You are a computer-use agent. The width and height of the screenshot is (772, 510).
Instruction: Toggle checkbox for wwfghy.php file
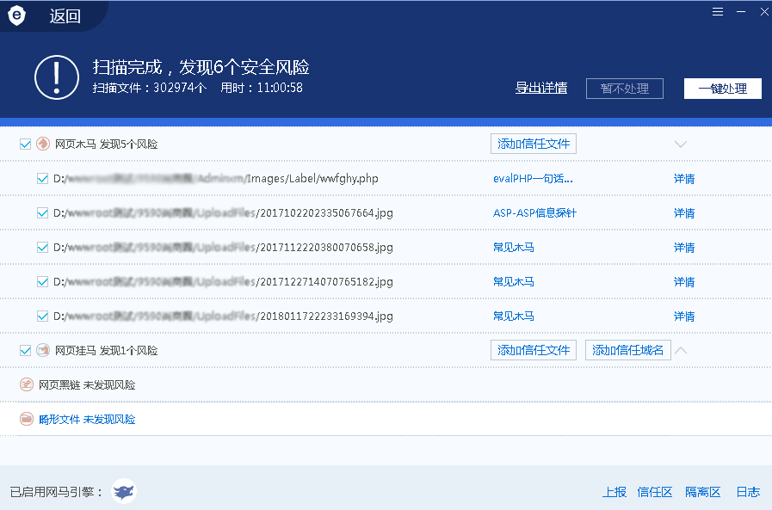click(42, 179)
